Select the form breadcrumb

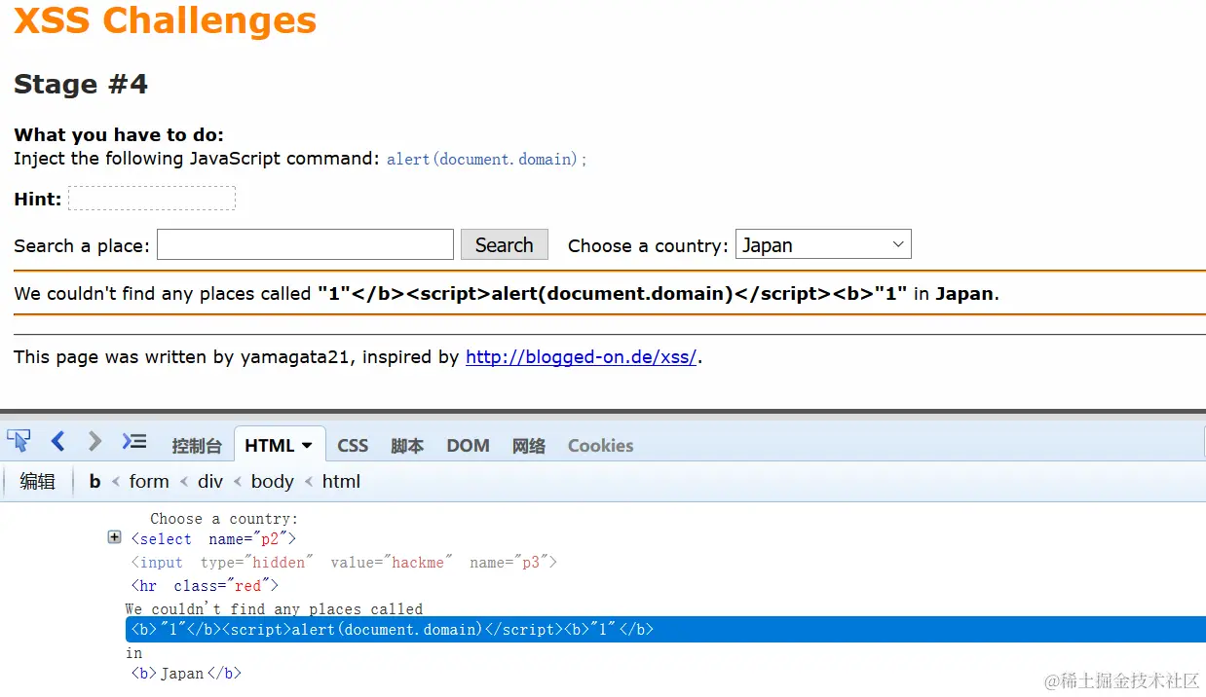coord(149,481)
